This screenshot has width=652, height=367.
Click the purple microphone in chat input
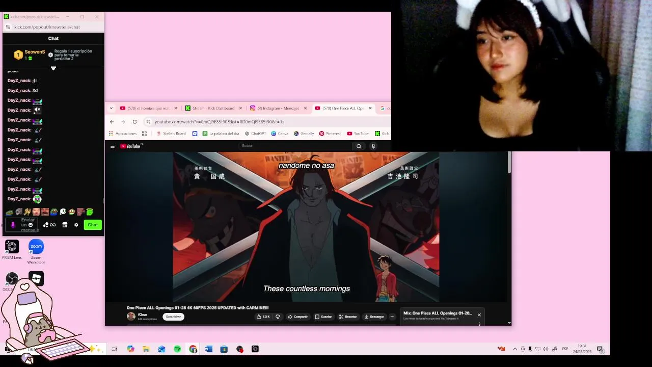click(x=13, y=225)
